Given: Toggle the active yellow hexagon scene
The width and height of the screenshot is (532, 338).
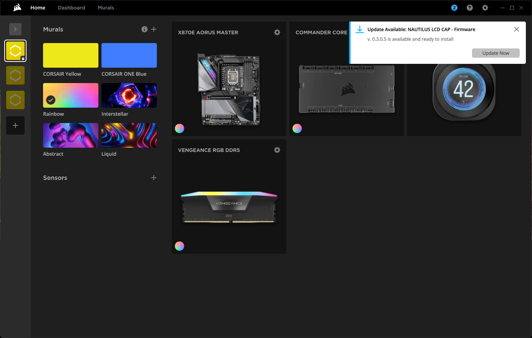Looking at the screenshot, I should coord(15,50).
